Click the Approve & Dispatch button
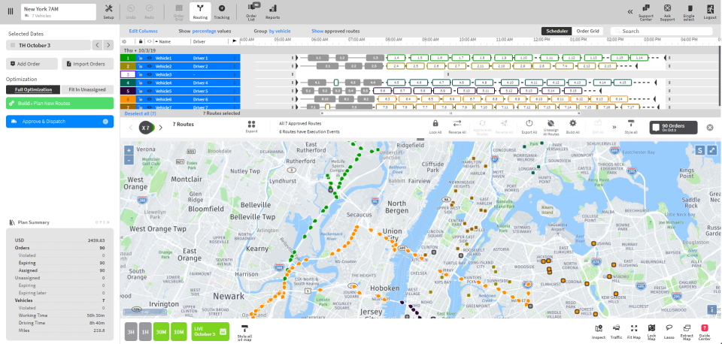The image size is (722, 344). point(59,122)
